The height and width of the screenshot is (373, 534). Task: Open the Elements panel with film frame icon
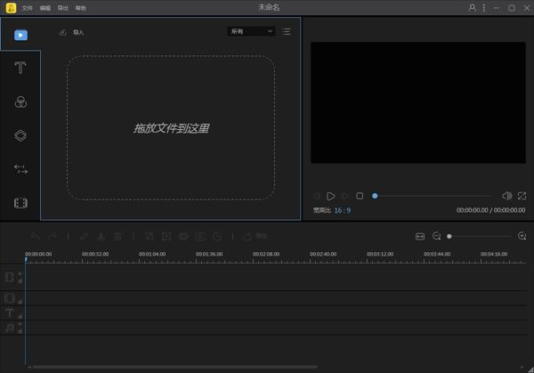[x=20, y=203]
